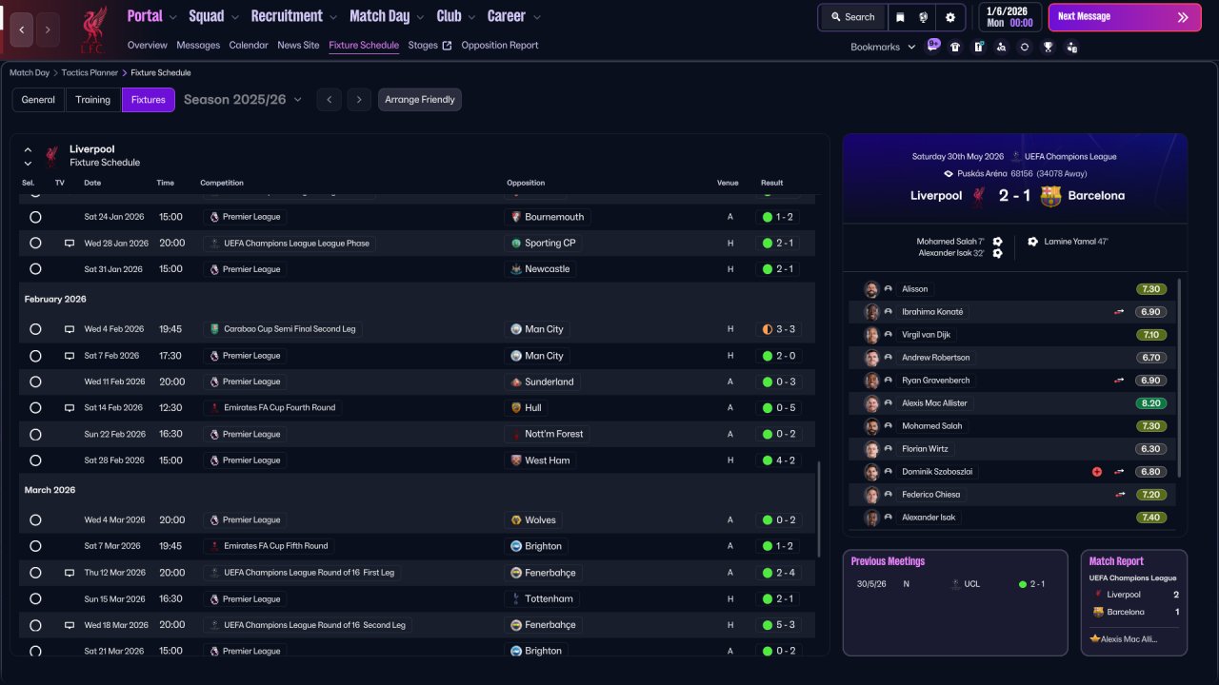The width and height of the screenshot is (1219, 685).
Task: Switch to the General tab
Action: pyautogui.click(x=38, y=100)
